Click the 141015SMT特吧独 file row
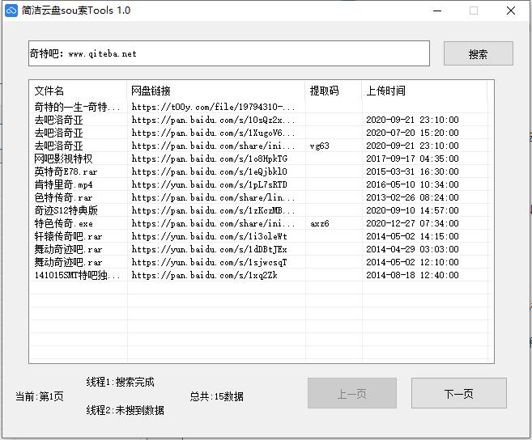 (77, 275)
